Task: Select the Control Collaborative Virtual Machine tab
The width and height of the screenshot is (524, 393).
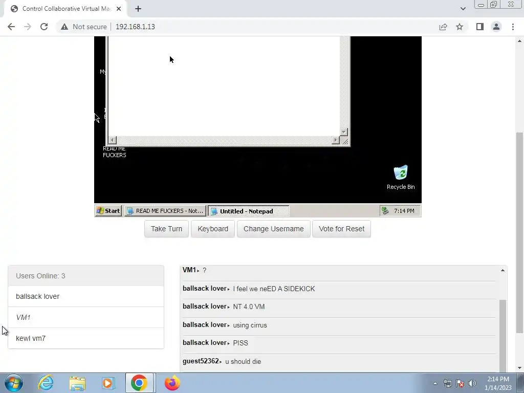Action: tap(65, 9)
